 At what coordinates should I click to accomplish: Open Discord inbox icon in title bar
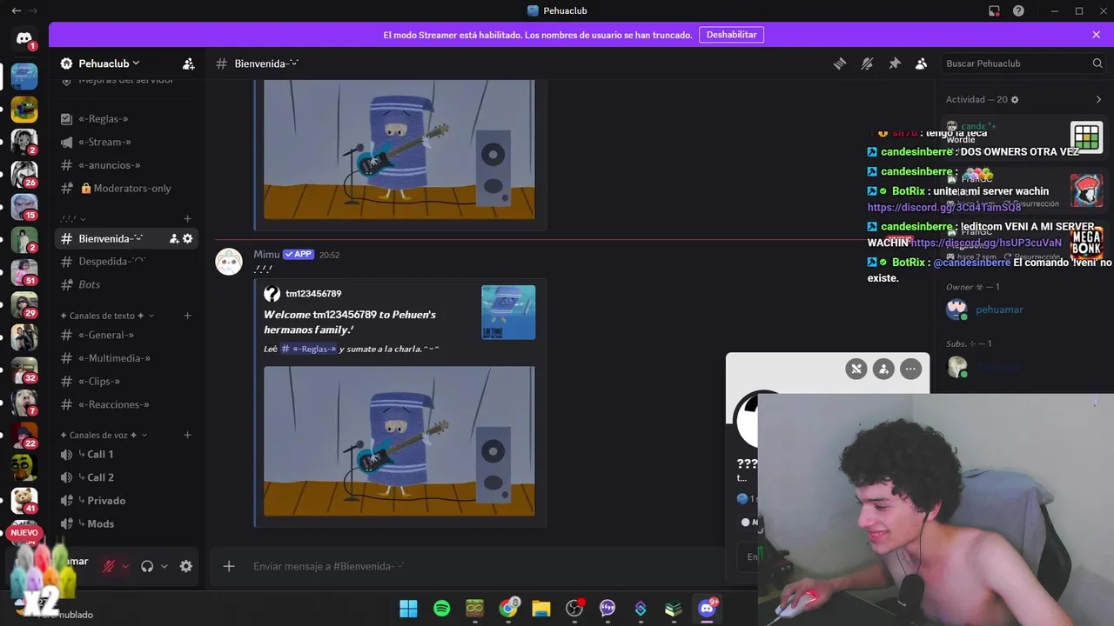[994, 10]
